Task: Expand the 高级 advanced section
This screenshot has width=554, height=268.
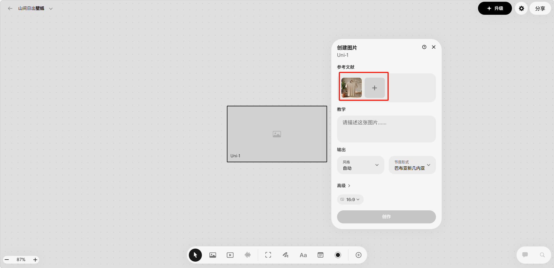Action: click(x=344, y=186)
